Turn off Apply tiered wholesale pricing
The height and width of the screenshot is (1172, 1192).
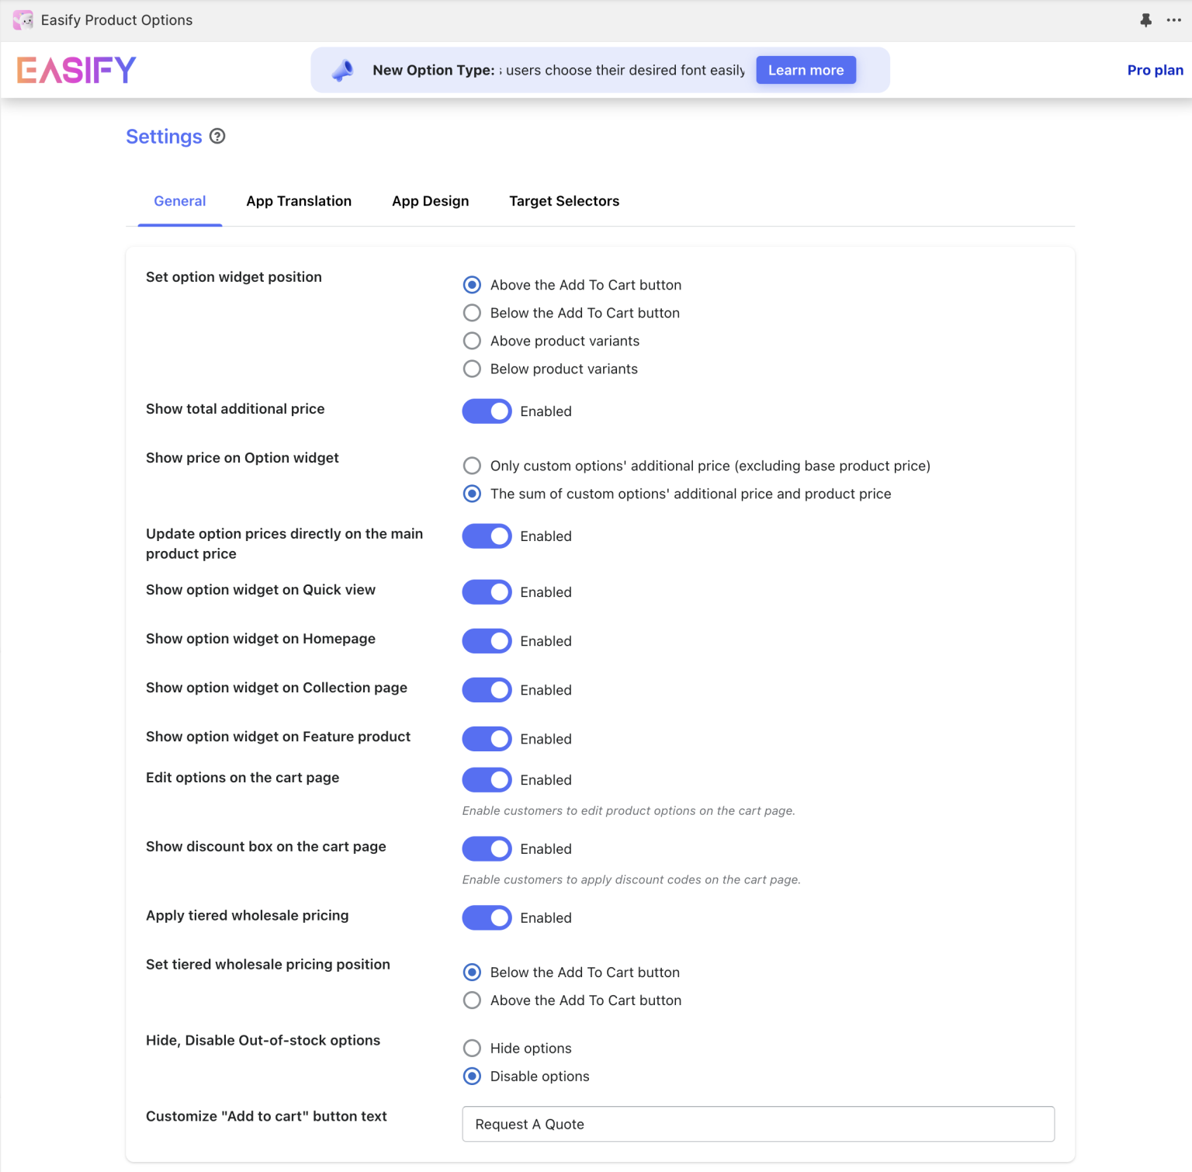[x=487, y=917]
